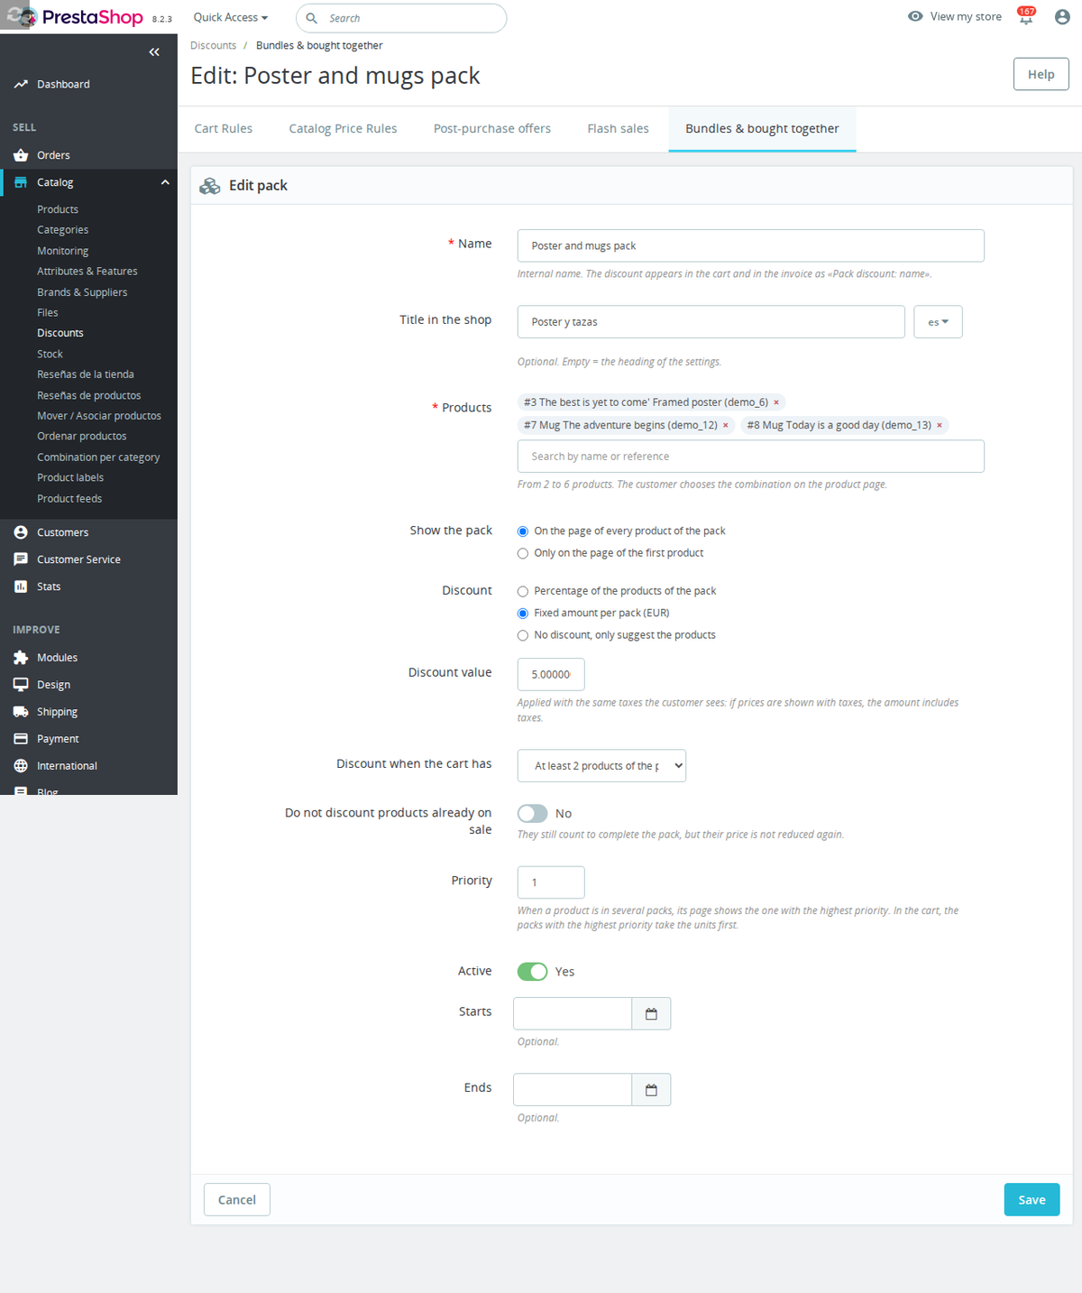Image resolution: width=1082 pixels, height=1293 pixels.
Task: Remove product #7 Mug adventure begins tag
Action: pyautogui.click(x=725, y=425)
